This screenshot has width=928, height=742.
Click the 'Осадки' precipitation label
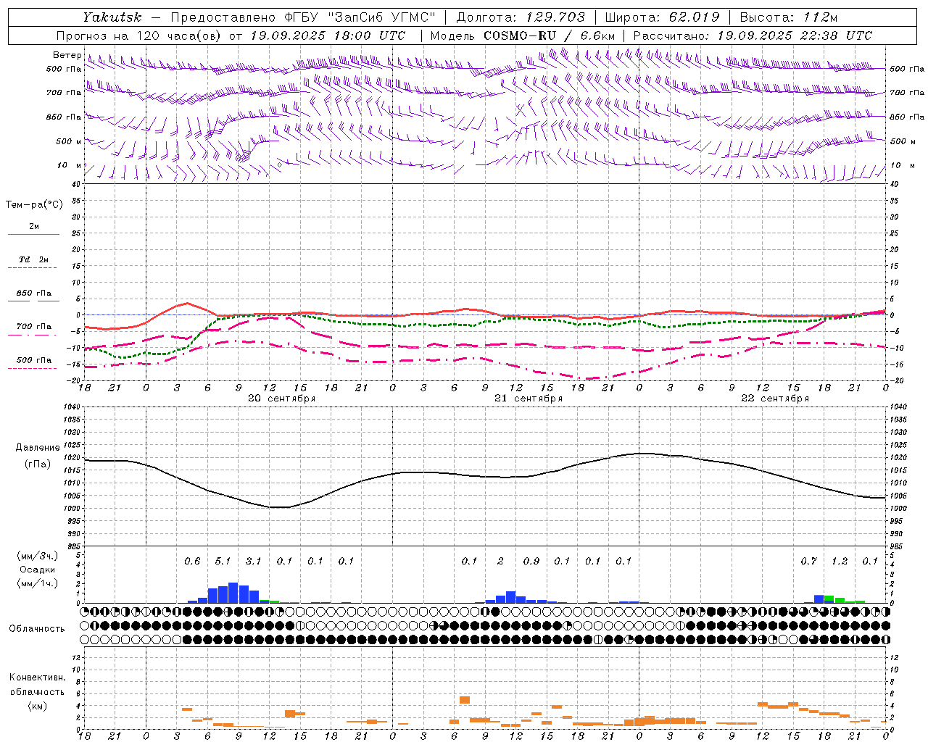click(38, 570)
